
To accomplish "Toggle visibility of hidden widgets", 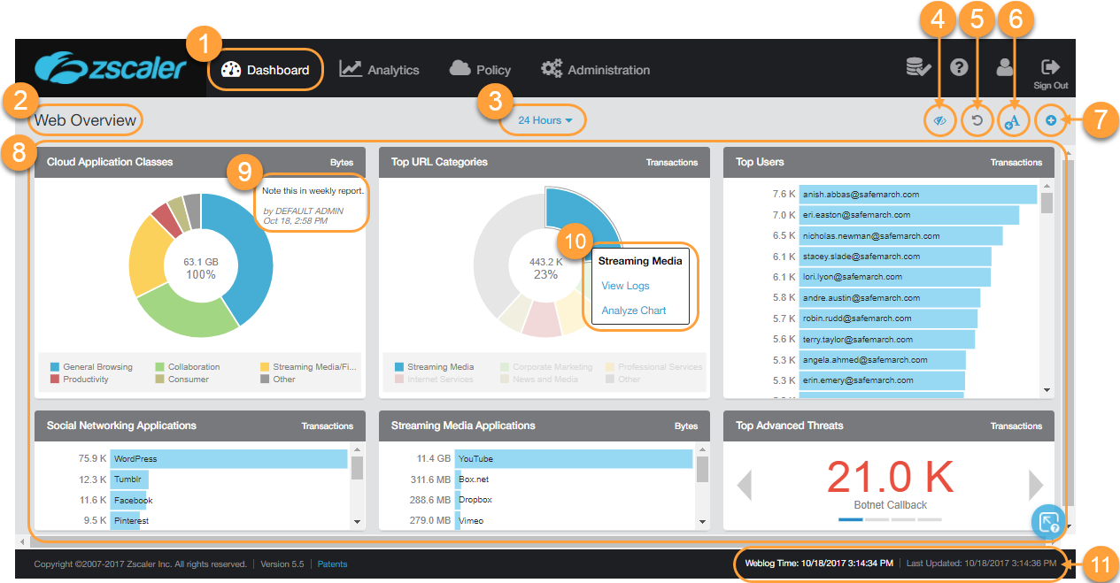I will (x=939, y=119).
